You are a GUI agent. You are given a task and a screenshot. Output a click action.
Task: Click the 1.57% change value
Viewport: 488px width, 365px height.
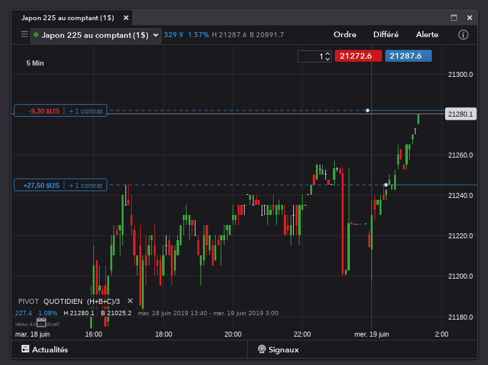(198, 35)
